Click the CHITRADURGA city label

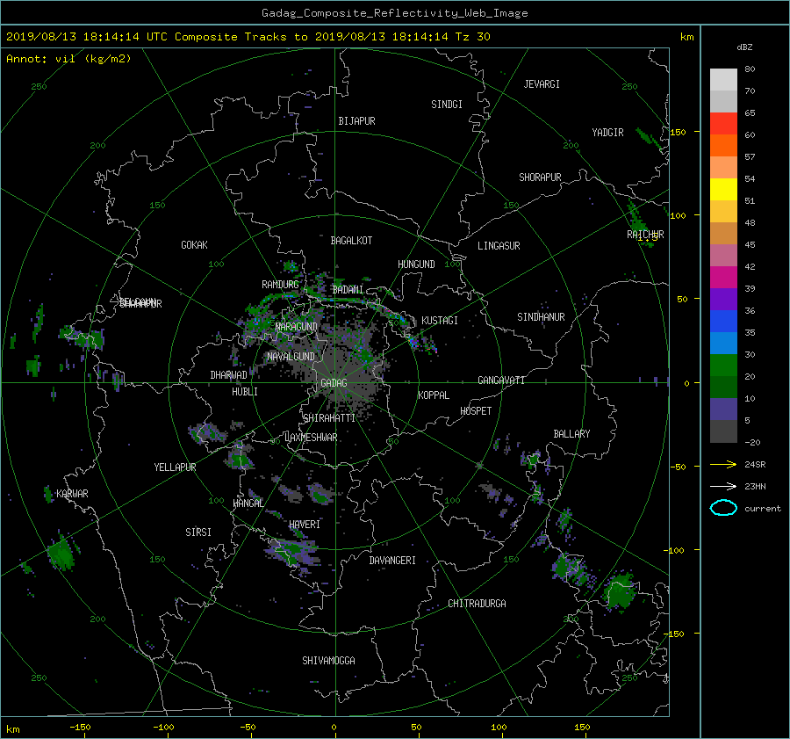click(477, 604)
